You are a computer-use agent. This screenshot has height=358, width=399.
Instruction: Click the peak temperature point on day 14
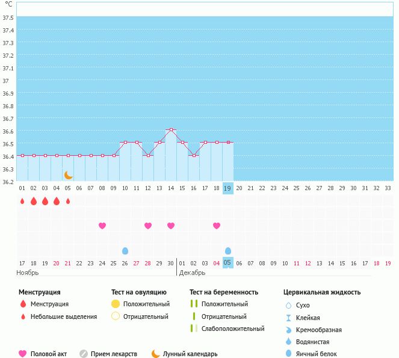tap(171, 129)
